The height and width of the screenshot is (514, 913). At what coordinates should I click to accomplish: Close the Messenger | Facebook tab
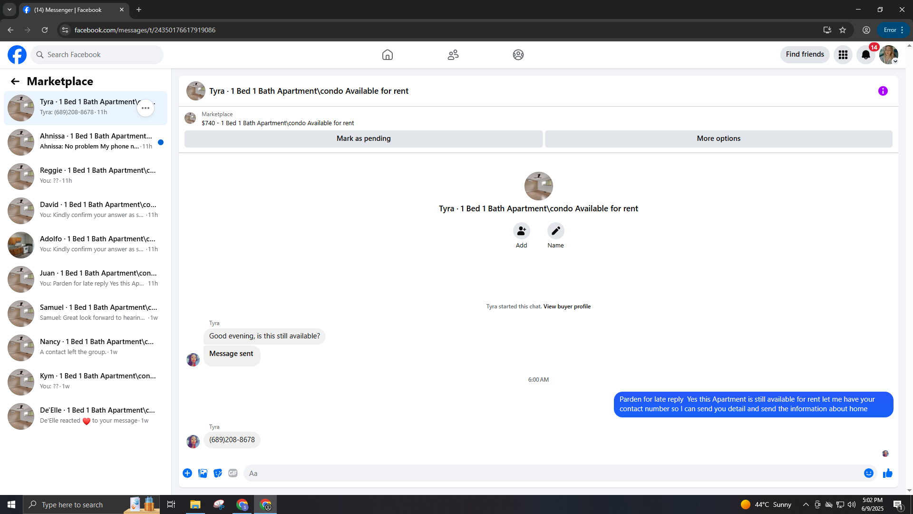point(122,10)
